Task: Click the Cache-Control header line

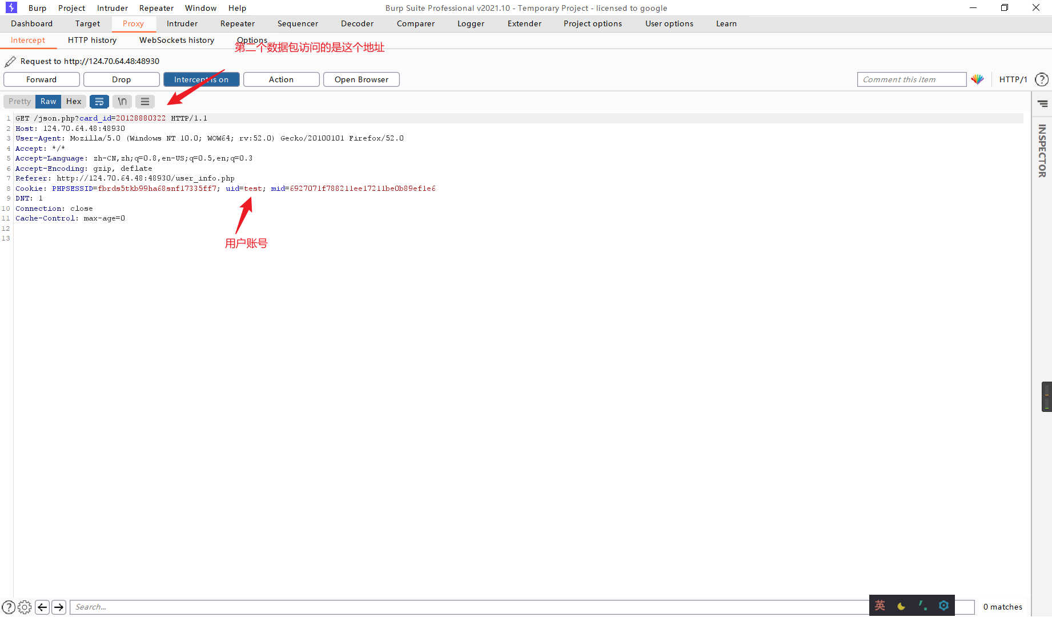Action: click(70, 218)
